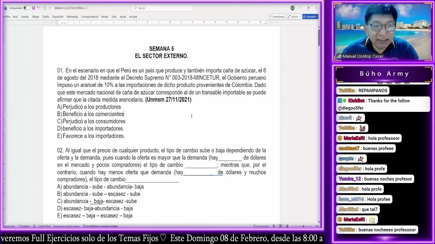Click option D) escasez- baja-abundancia - baja
435x244 pixels.
tap(95, 208)
